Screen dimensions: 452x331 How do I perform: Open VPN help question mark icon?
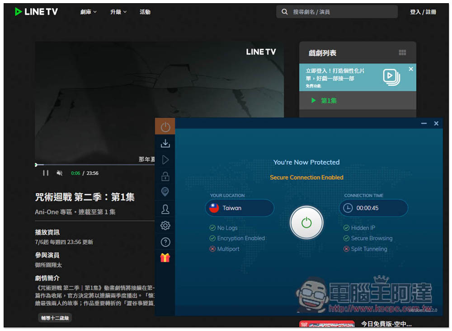click(165, 242)
